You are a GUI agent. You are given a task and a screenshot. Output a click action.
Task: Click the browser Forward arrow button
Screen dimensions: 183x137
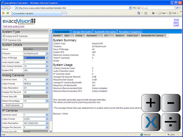coord(8,8)
